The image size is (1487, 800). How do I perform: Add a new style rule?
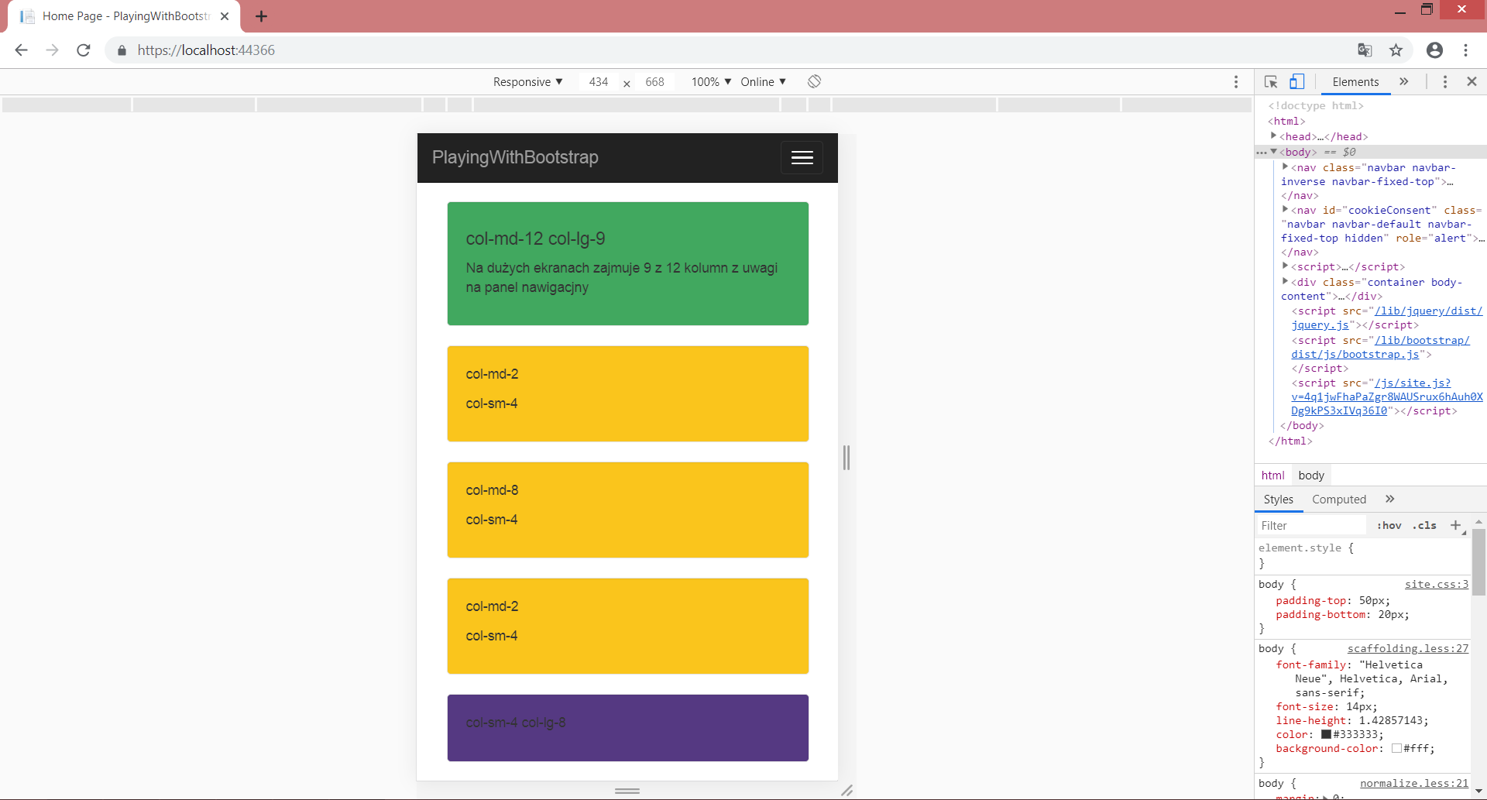pos(1456,526)
